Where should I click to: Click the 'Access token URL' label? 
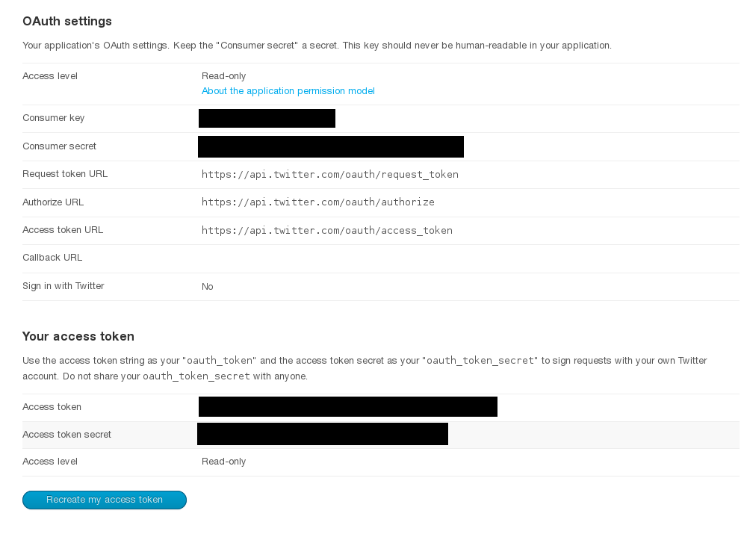[63, 229]
